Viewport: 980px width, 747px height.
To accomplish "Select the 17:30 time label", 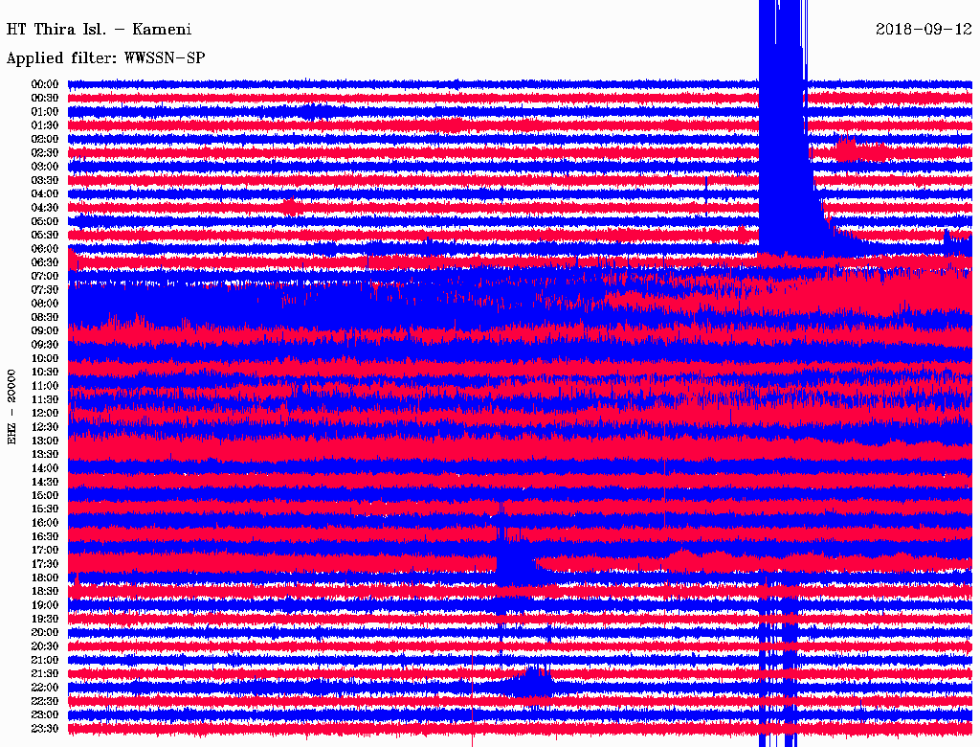I will [x=45, y=564].
